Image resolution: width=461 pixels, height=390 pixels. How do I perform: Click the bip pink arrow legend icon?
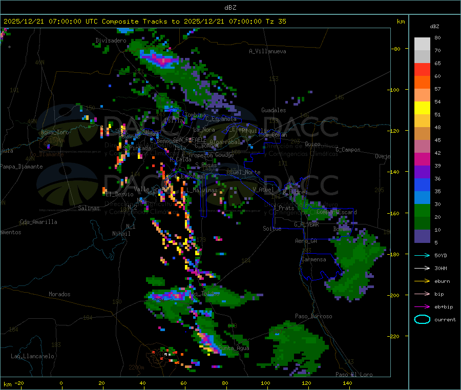(422, 294)
